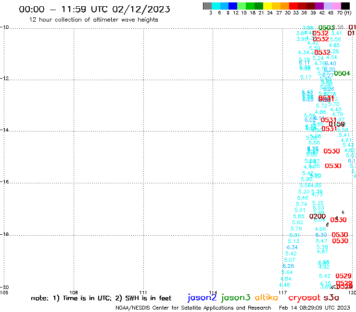Click the wave height value '5.01'
Viewport: 356px width, 312px height.
pos(300,210)
